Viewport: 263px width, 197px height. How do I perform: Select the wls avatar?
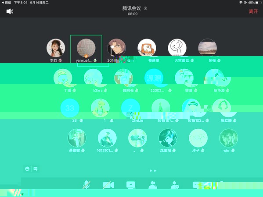[229, 138]
